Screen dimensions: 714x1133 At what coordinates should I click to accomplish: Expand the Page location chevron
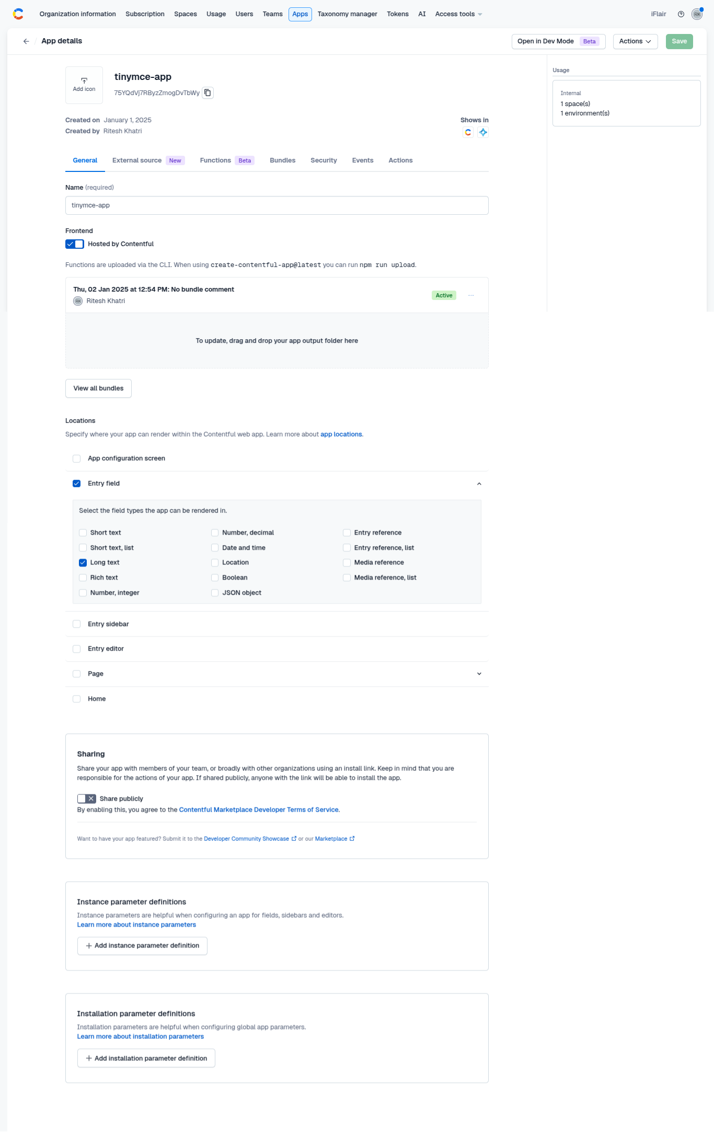[479, 674]
